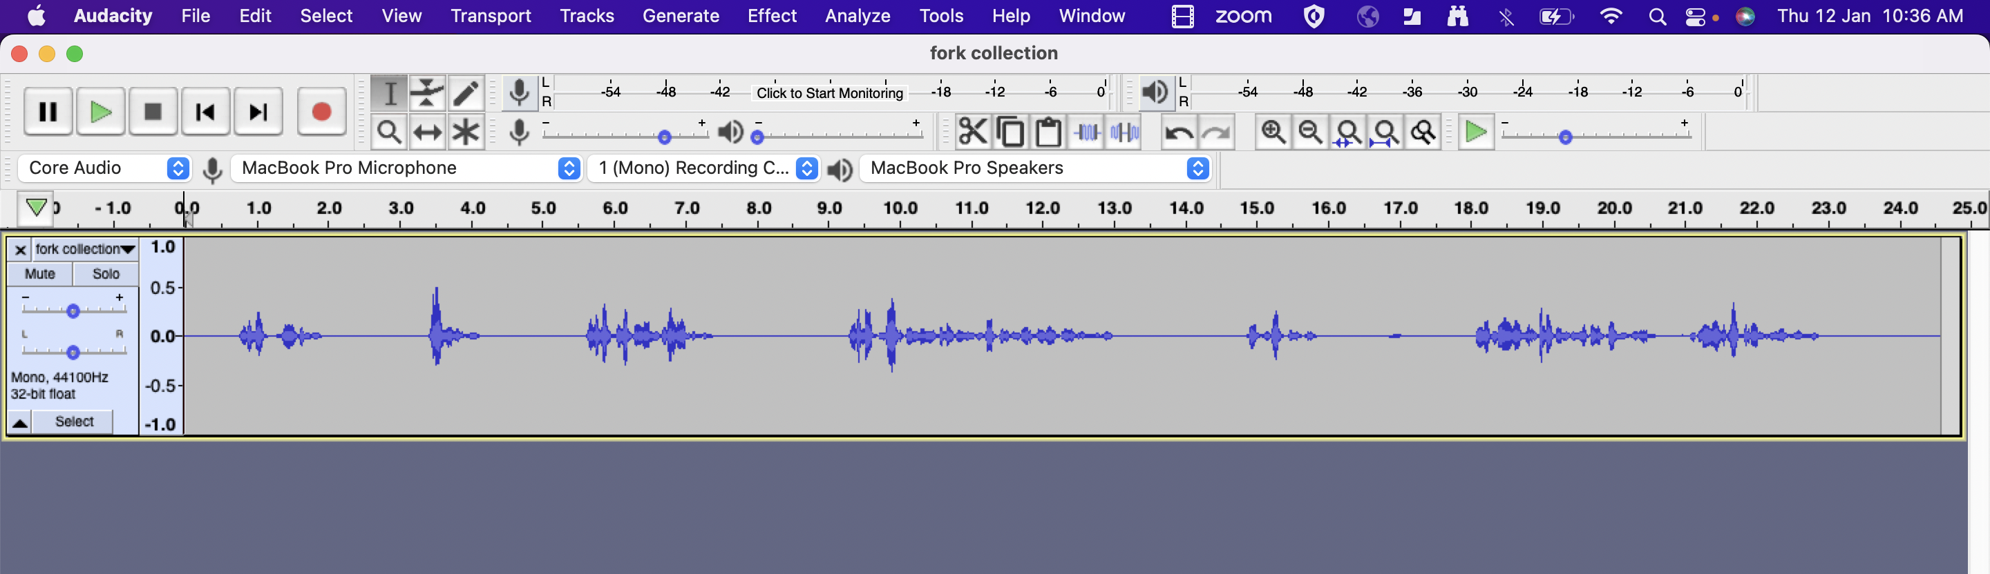Open macOS Spotlight search icon
This screenshot has width=1990, height=574.
(1657, 16)
